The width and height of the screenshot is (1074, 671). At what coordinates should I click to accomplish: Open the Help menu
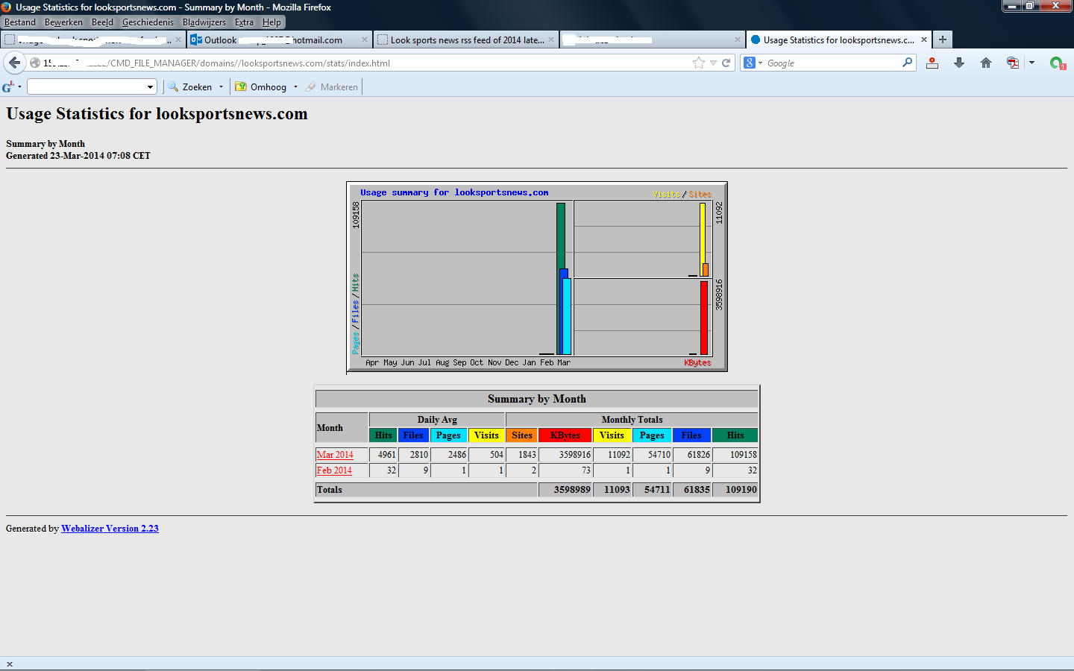(271, 22)
